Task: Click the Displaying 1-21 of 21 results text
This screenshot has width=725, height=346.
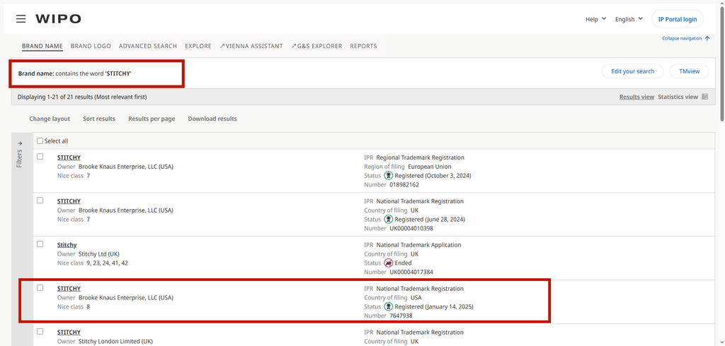Action: 82,97
